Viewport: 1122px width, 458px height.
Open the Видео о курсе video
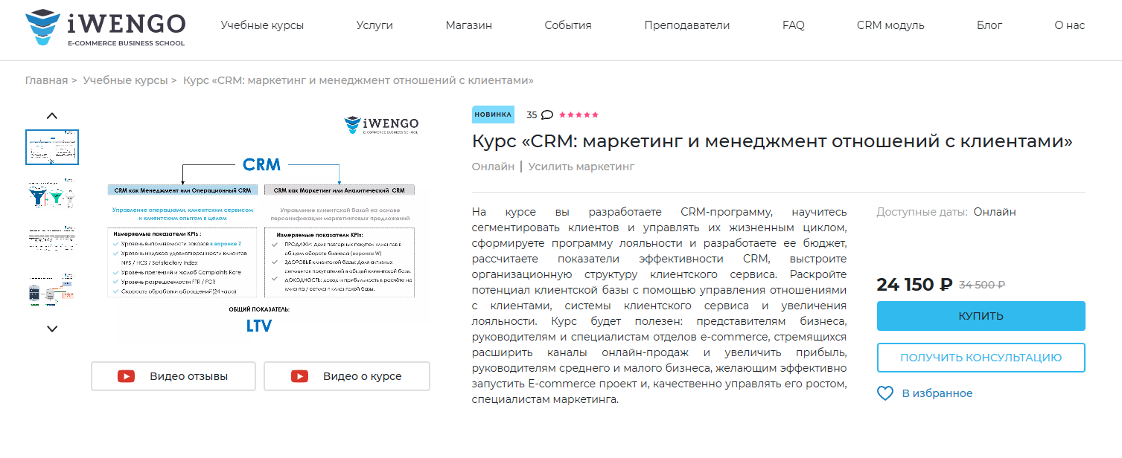pyautogui.click(x=346, y=376)
